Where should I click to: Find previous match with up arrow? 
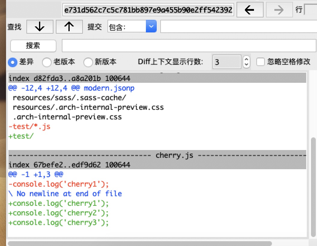(x=69, y=27)
